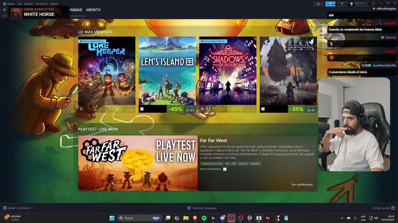Click the Windows platform icon under Len's Island

click(x=142, y=109)
